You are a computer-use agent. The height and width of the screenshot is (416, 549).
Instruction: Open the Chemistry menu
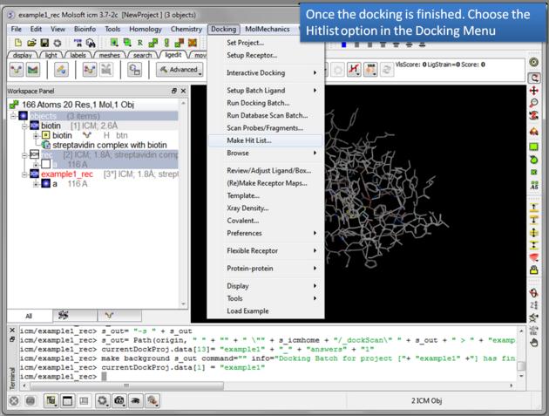pos(186,29)
